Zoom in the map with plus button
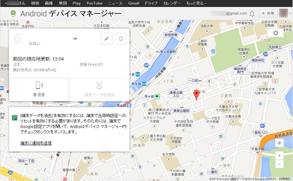This screenshot has height=181, width=293. tap(279, 156)
